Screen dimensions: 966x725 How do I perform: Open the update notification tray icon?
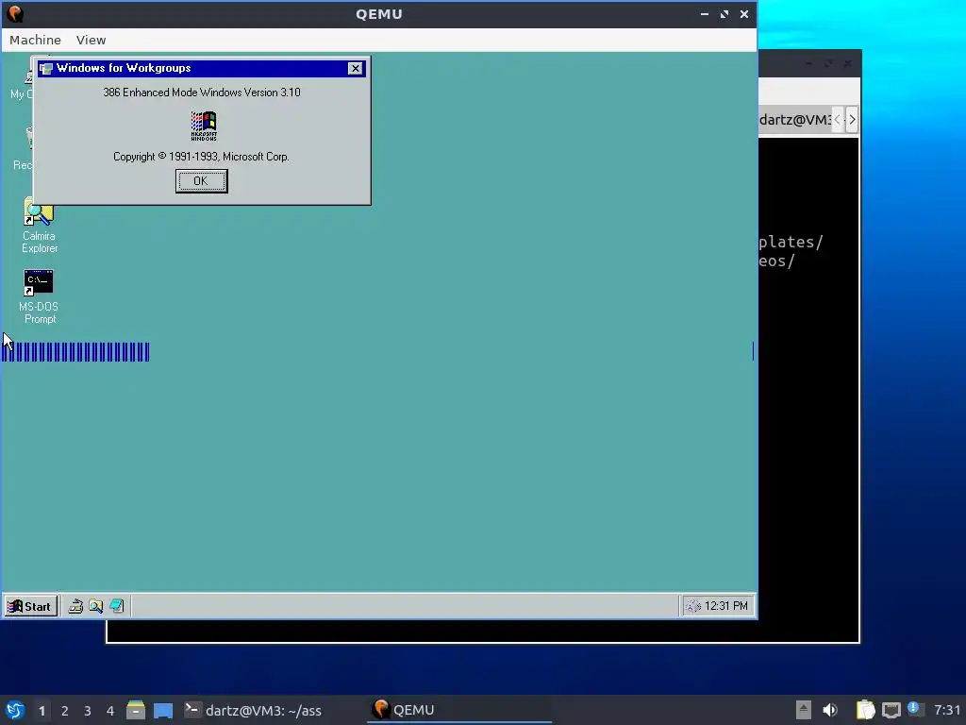coord(914,709)
